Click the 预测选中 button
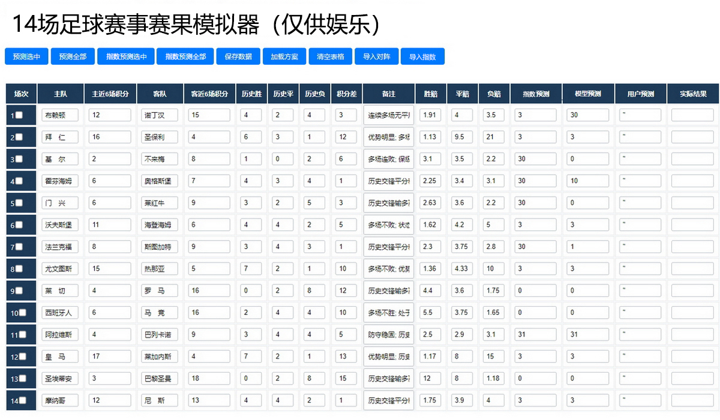Viewport: 720px width, 420px height. [x=26, y=56]
